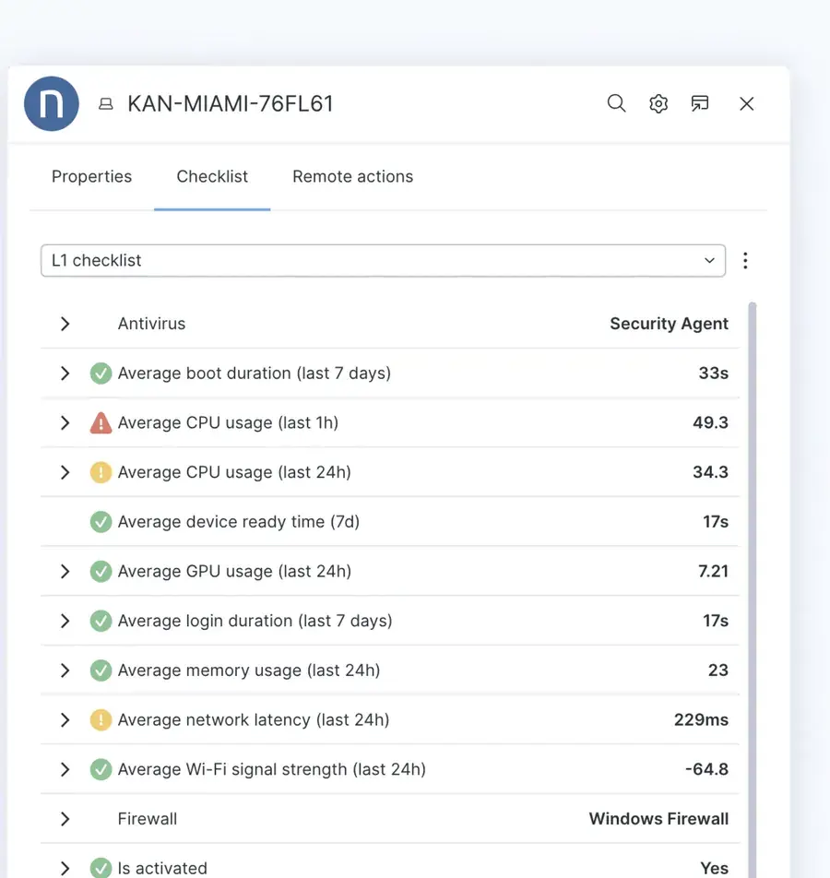Click Average memory usage (last 24h) label

pyautogui.click(x=249, y=670)
